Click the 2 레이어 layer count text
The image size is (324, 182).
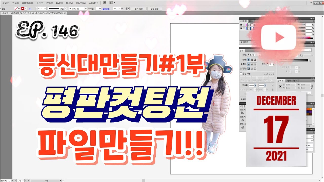click(x=245, y=42)
